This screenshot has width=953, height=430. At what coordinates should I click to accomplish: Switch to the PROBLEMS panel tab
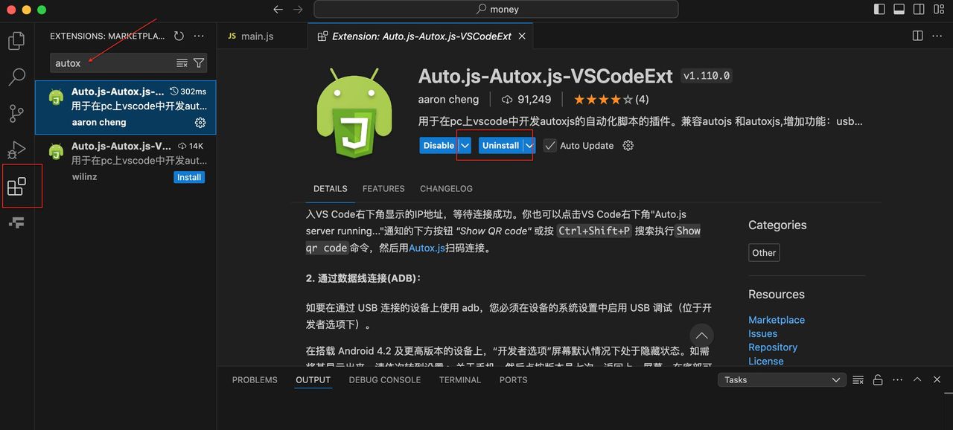(255, 379)
